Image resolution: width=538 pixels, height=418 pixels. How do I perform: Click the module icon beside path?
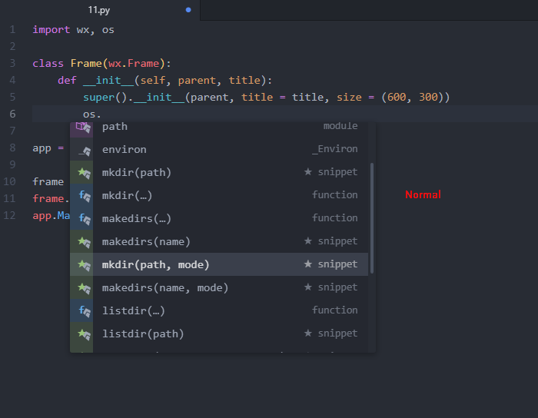[x=81, y=129]
